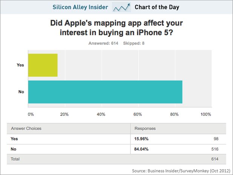The height and width of the screenshot is (175, 233).
Task: Click the chart question title
Action: tap(116, 28)
